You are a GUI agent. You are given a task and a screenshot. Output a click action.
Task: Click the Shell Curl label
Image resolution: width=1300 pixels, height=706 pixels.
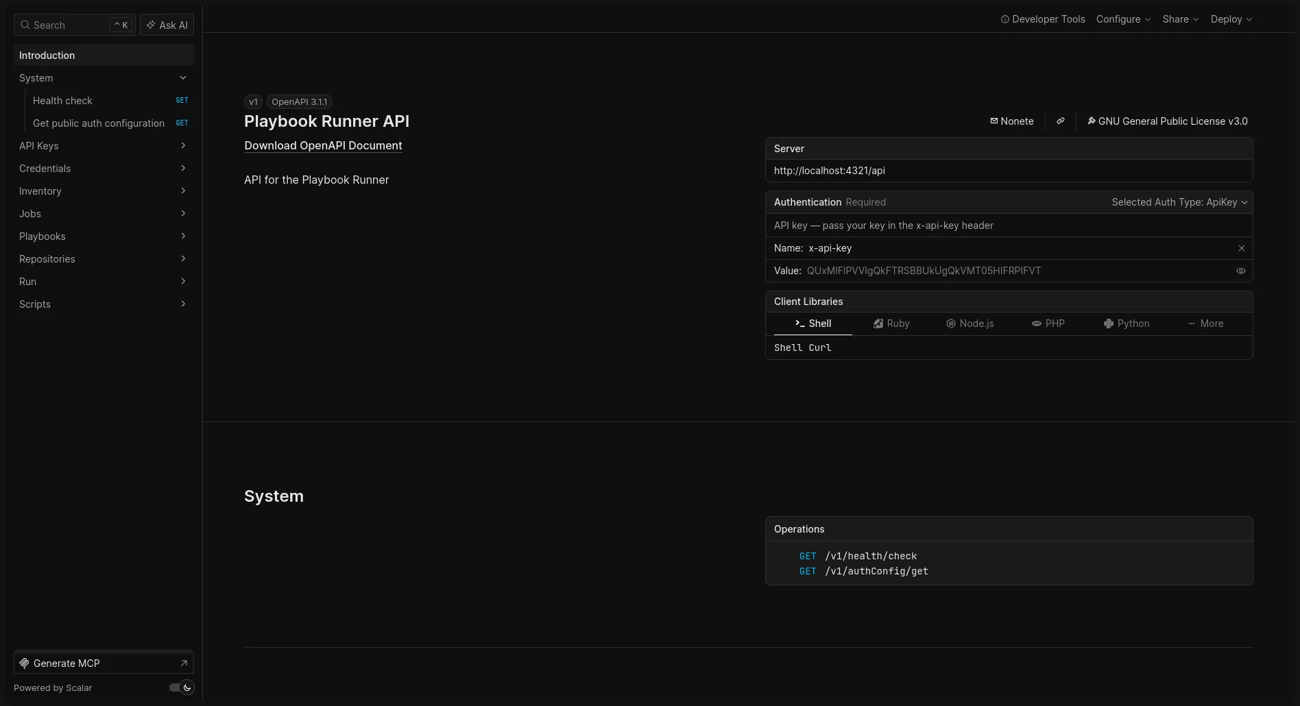click(803, 348)
